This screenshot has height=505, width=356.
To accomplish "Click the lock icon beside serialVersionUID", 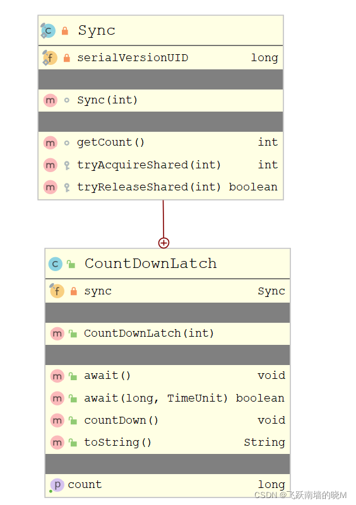I will 67,58.
